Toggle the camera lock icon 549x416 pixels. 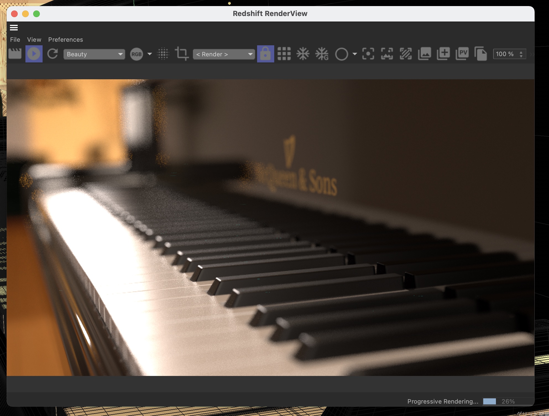pos(265,54)
